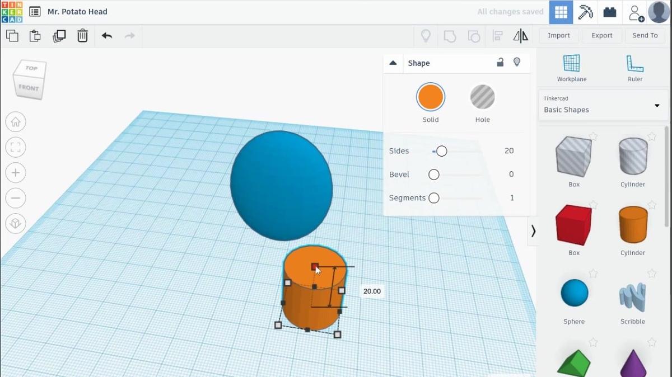Select the Mirror (flip) tool

(521, 36)
